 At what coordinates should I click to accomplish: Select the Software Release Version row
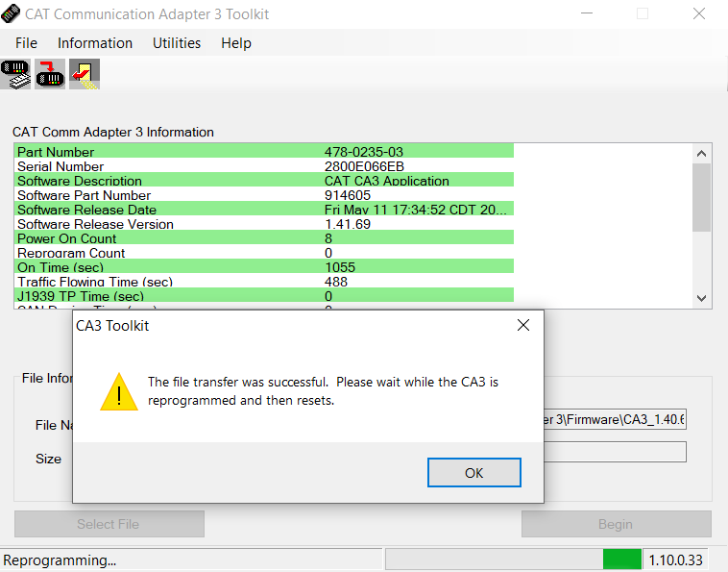[x=264, y=223]
